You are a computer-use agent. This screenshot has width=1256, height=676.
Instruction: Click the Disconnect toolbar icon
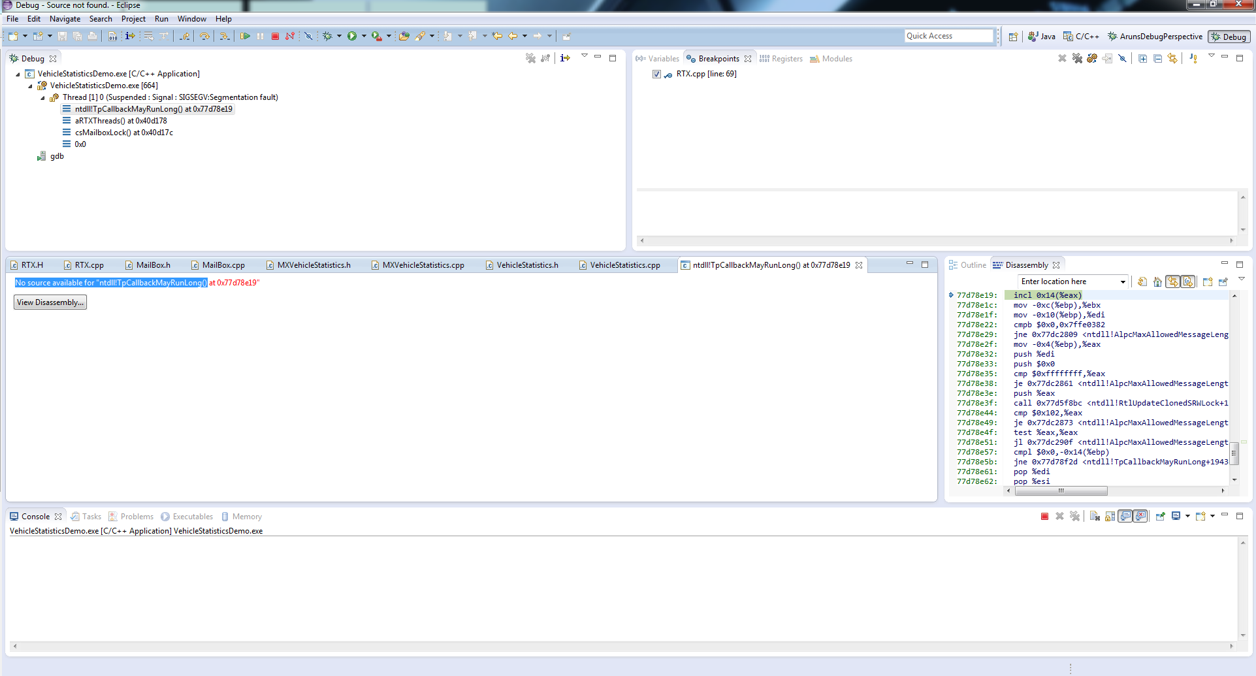(291, 36)
